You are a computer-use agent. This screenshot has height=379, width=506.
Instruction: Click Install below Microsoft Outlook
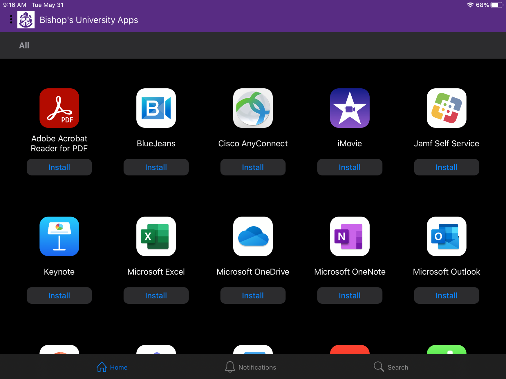point(446,296)
